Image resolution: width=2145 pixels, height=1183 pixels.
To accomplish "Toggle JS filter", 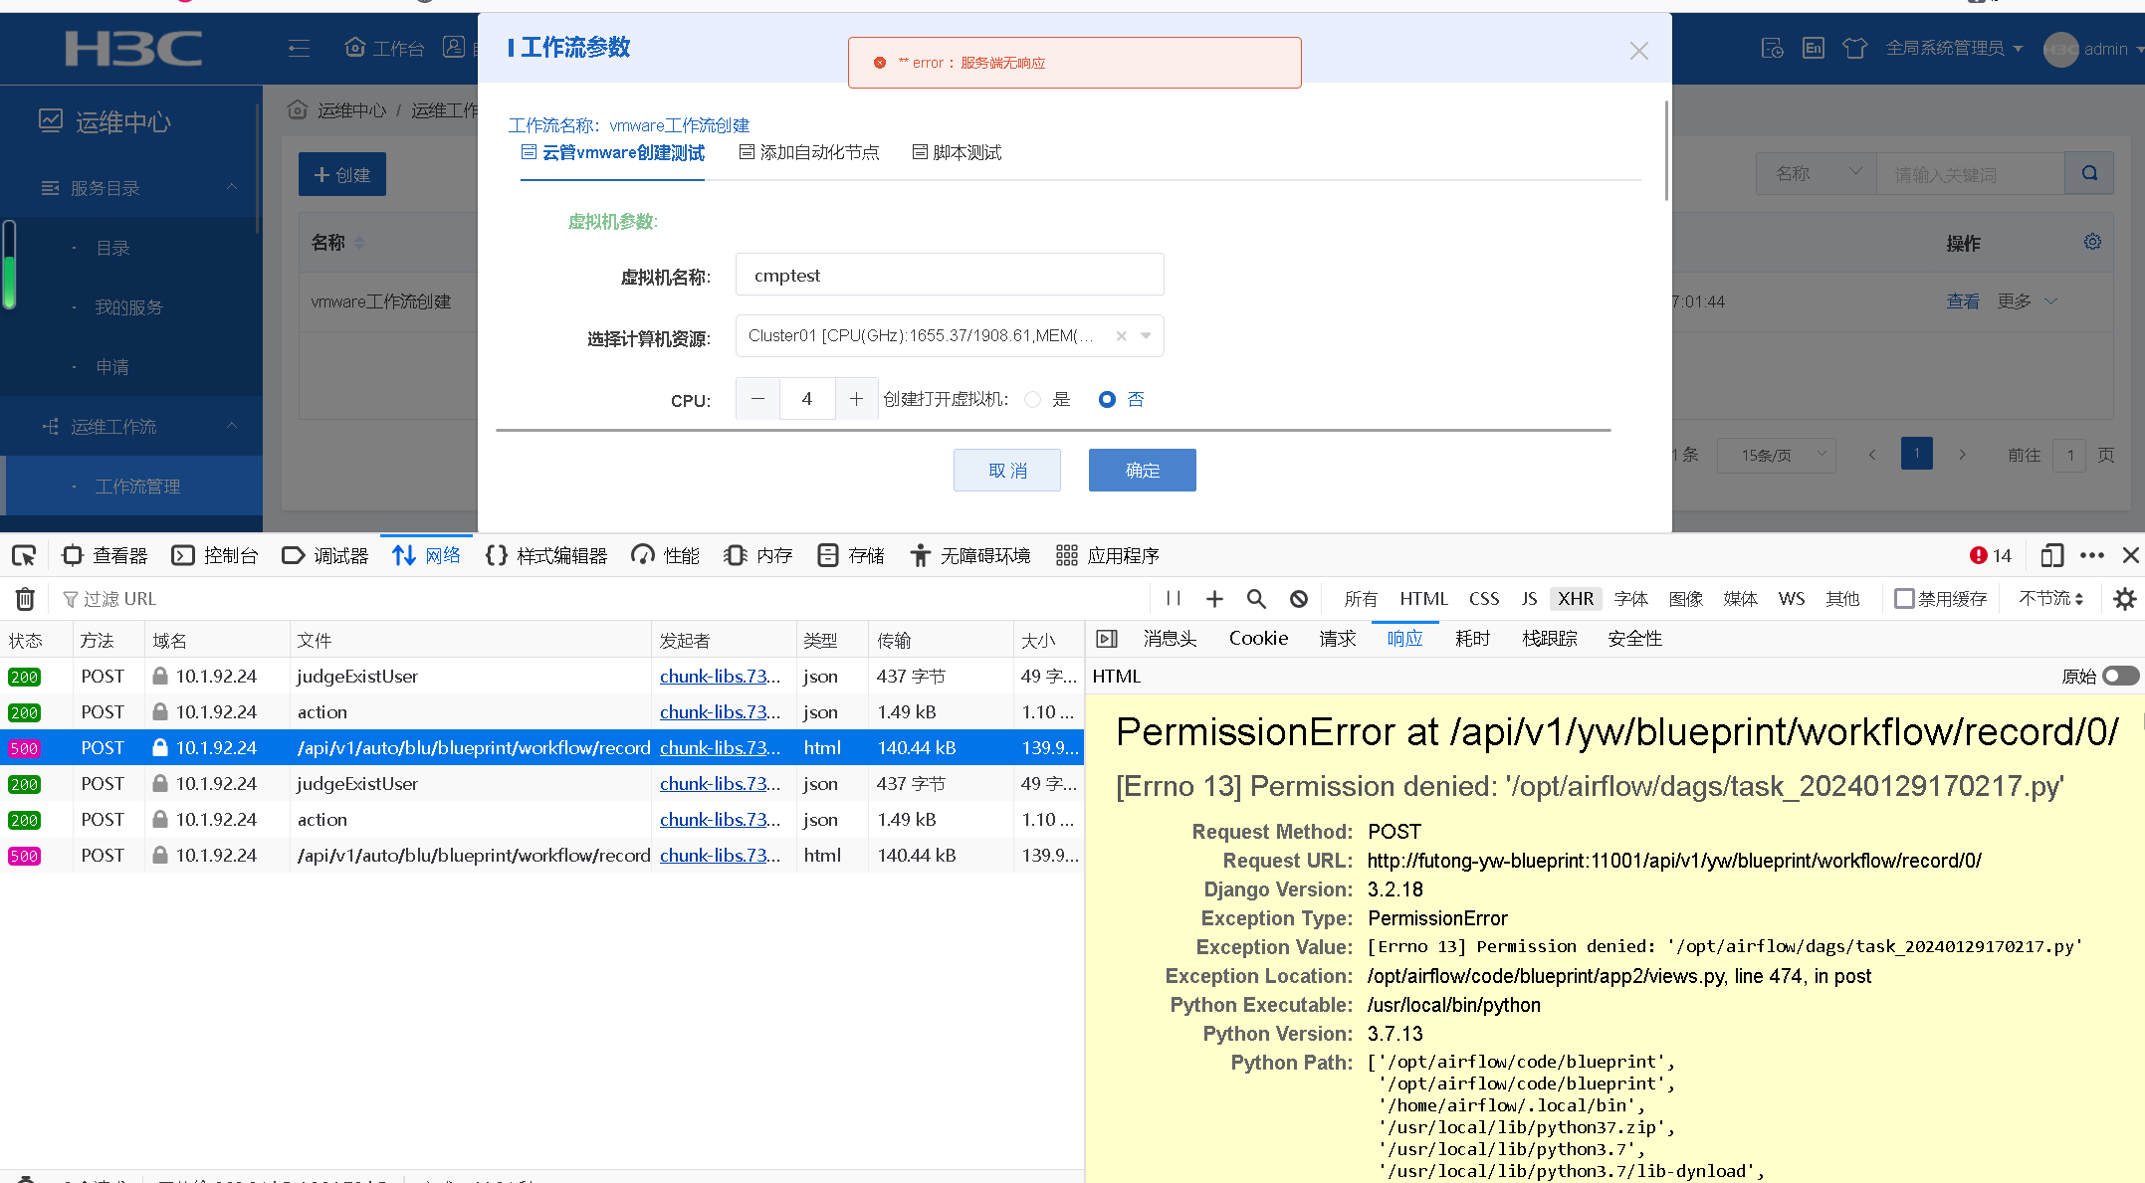I will coord(1529,598).
